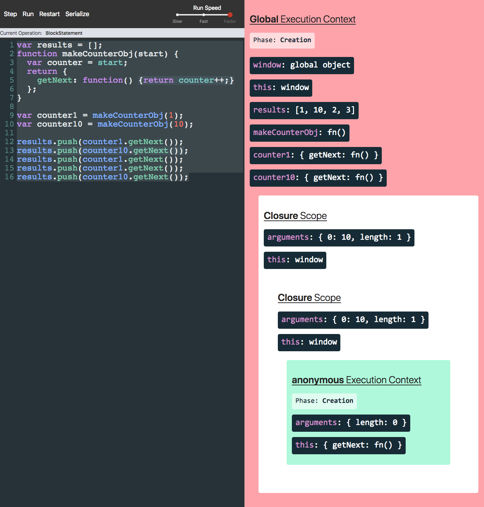Click the Step control in the top toolbar
The image size is (484, 507).
click(x=10, y=14)
